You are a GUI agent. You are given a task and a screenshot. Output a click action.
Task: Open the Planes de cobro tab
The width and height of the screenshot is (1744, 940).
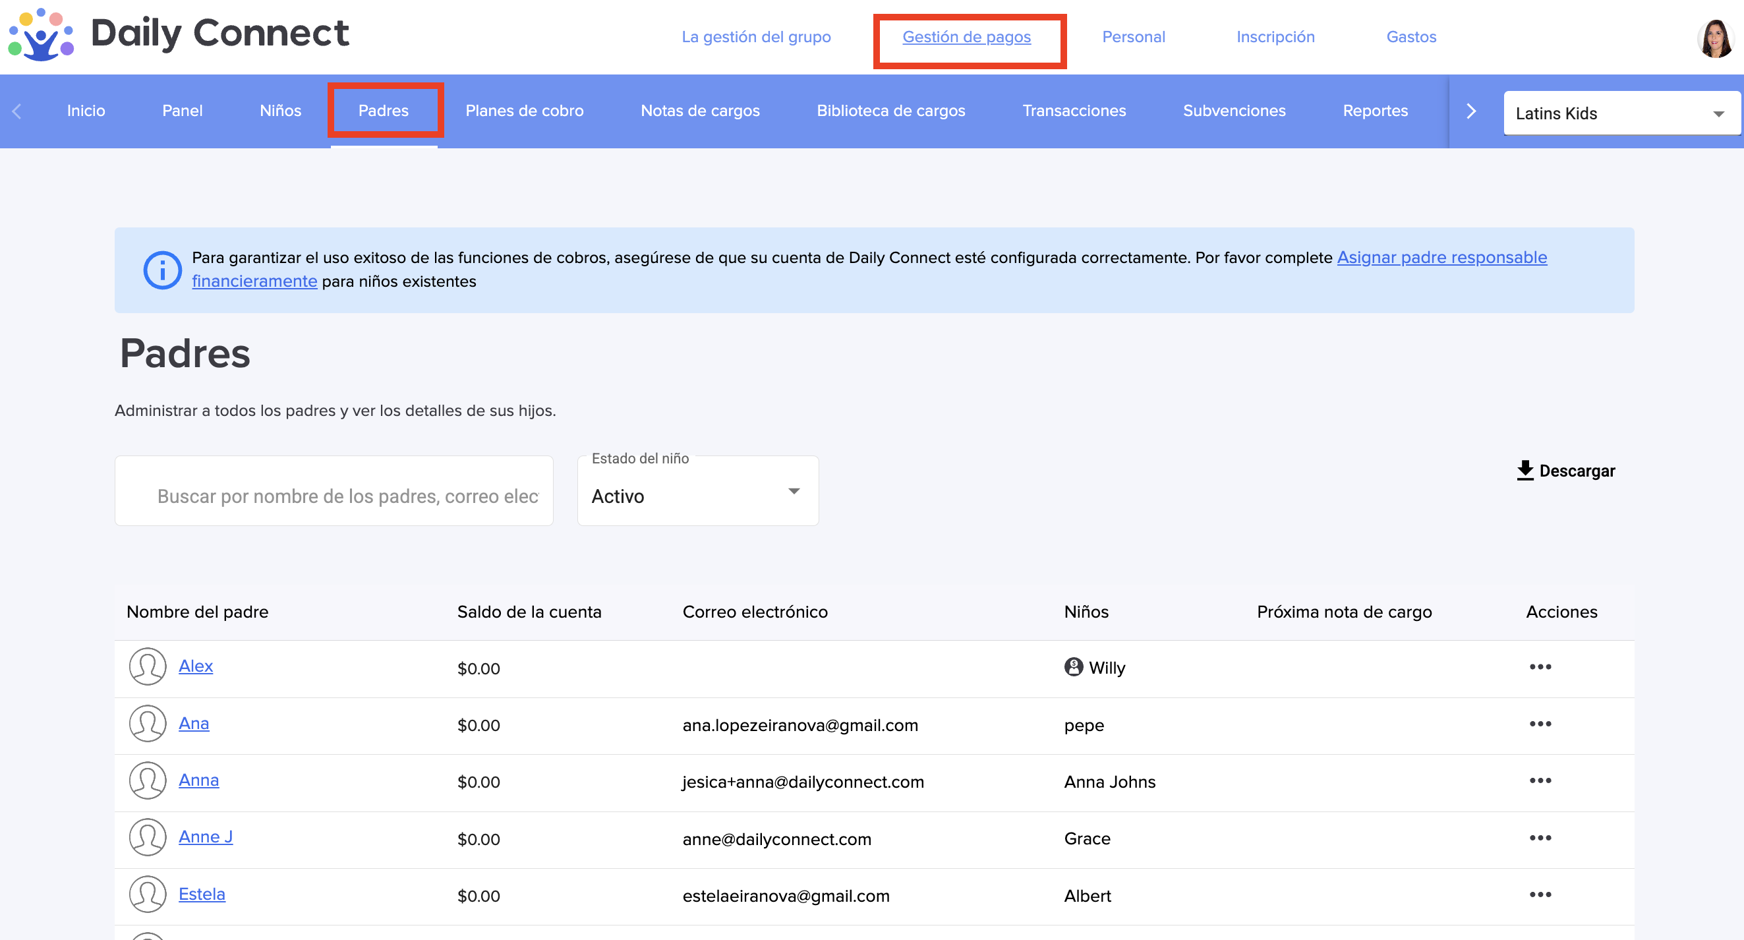click(x=524, y=111)
